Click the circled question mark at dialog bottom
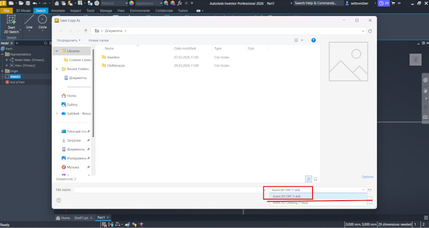This screenshot has height=228, width=429. pyautogui.click(x=58, y=200)
